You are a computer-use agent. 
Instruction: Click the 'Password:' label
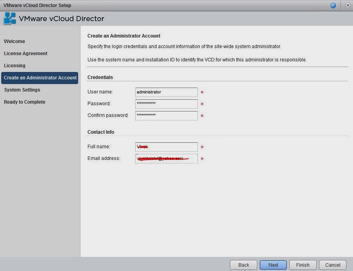click(99, 104)
